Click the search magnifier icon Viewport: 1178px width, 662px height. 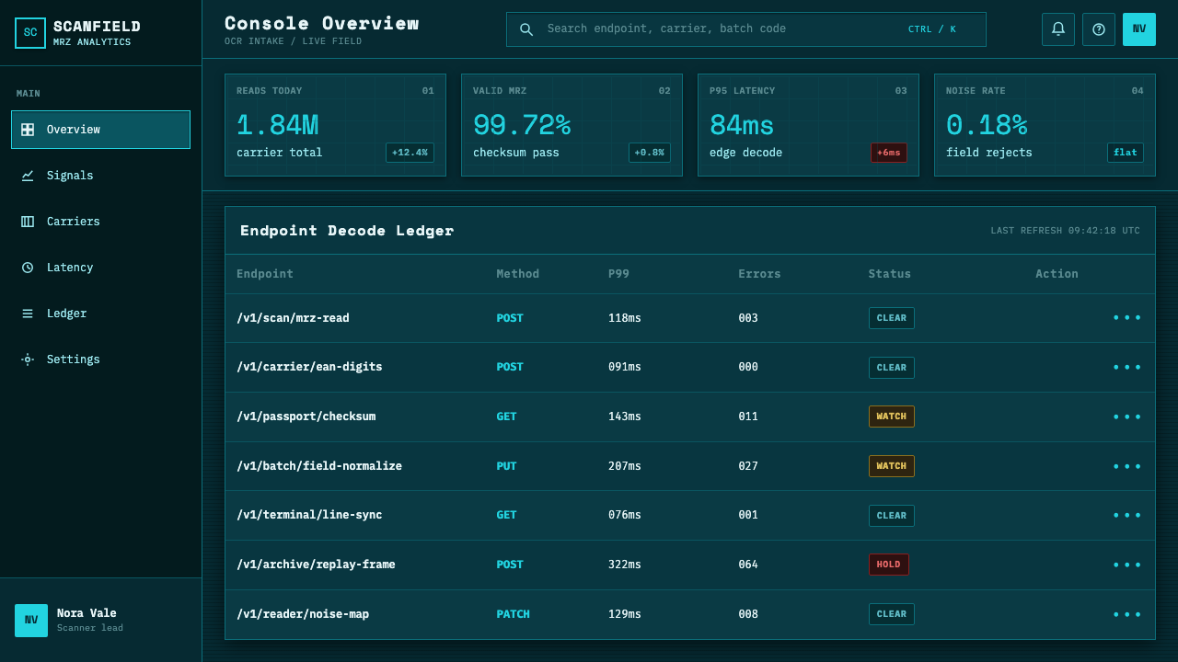pyautogui.click(x=526, y=29)
